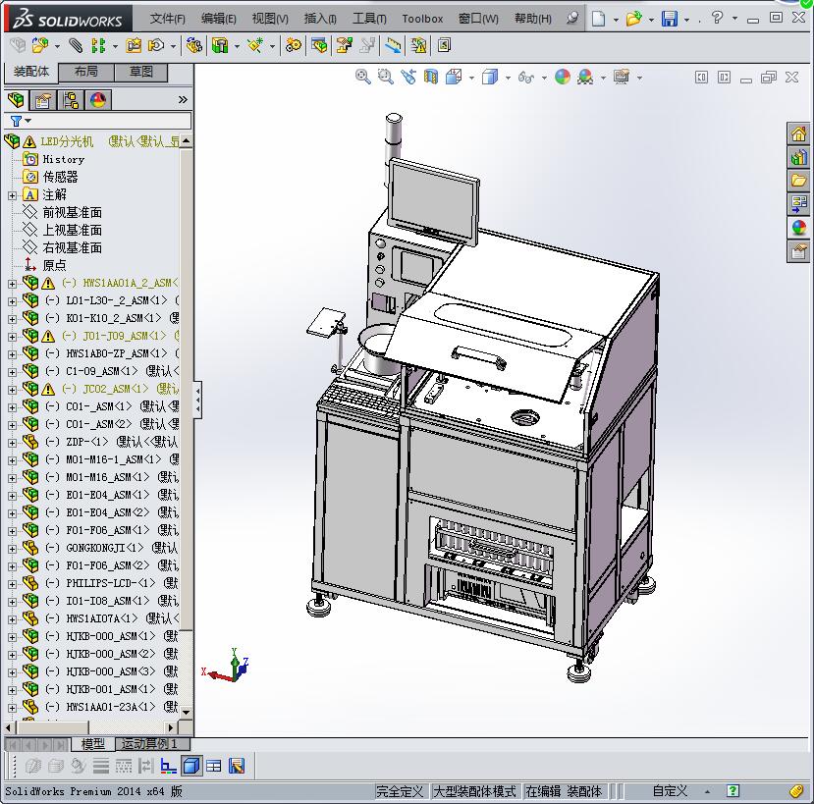Expand the PHILIPS-LCD-<1> node
Image resolution: width=814 pixels, height=804 pixels.
[12, 583]
